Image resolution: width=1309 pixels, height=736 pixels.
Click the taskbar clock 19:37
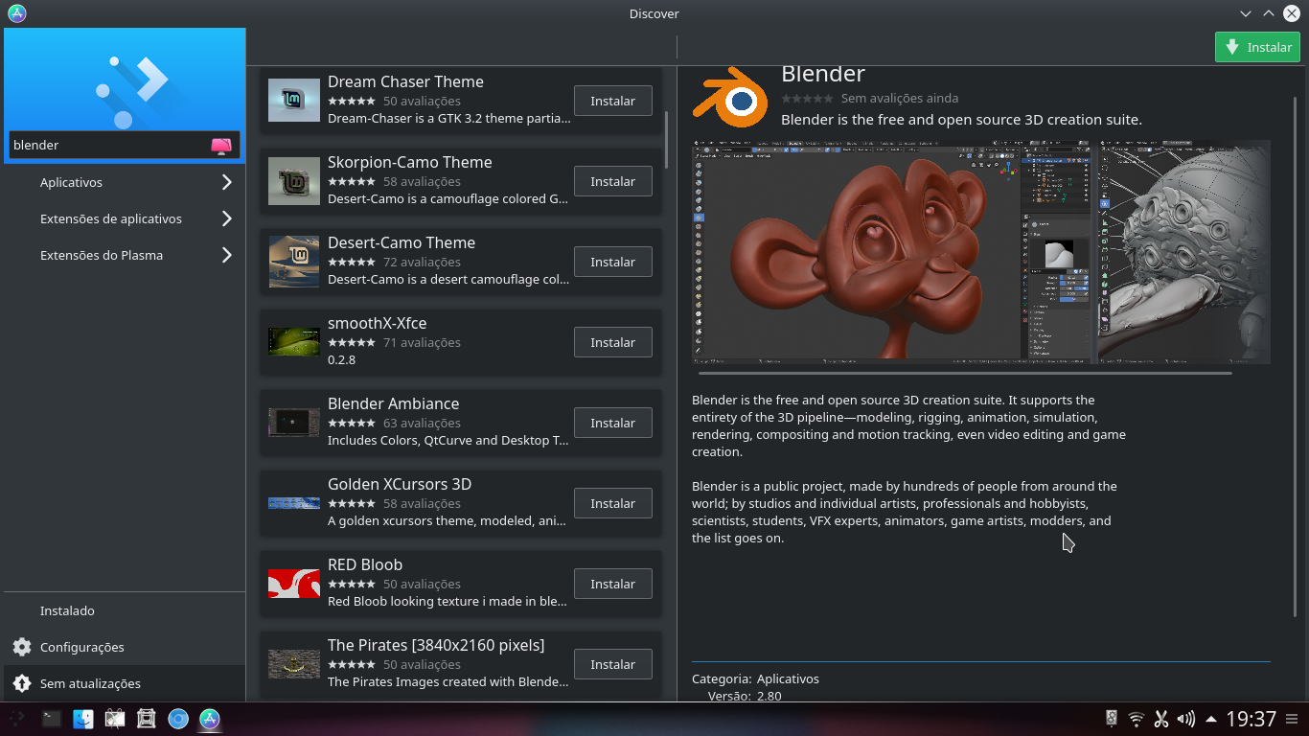click(1252, 719)
